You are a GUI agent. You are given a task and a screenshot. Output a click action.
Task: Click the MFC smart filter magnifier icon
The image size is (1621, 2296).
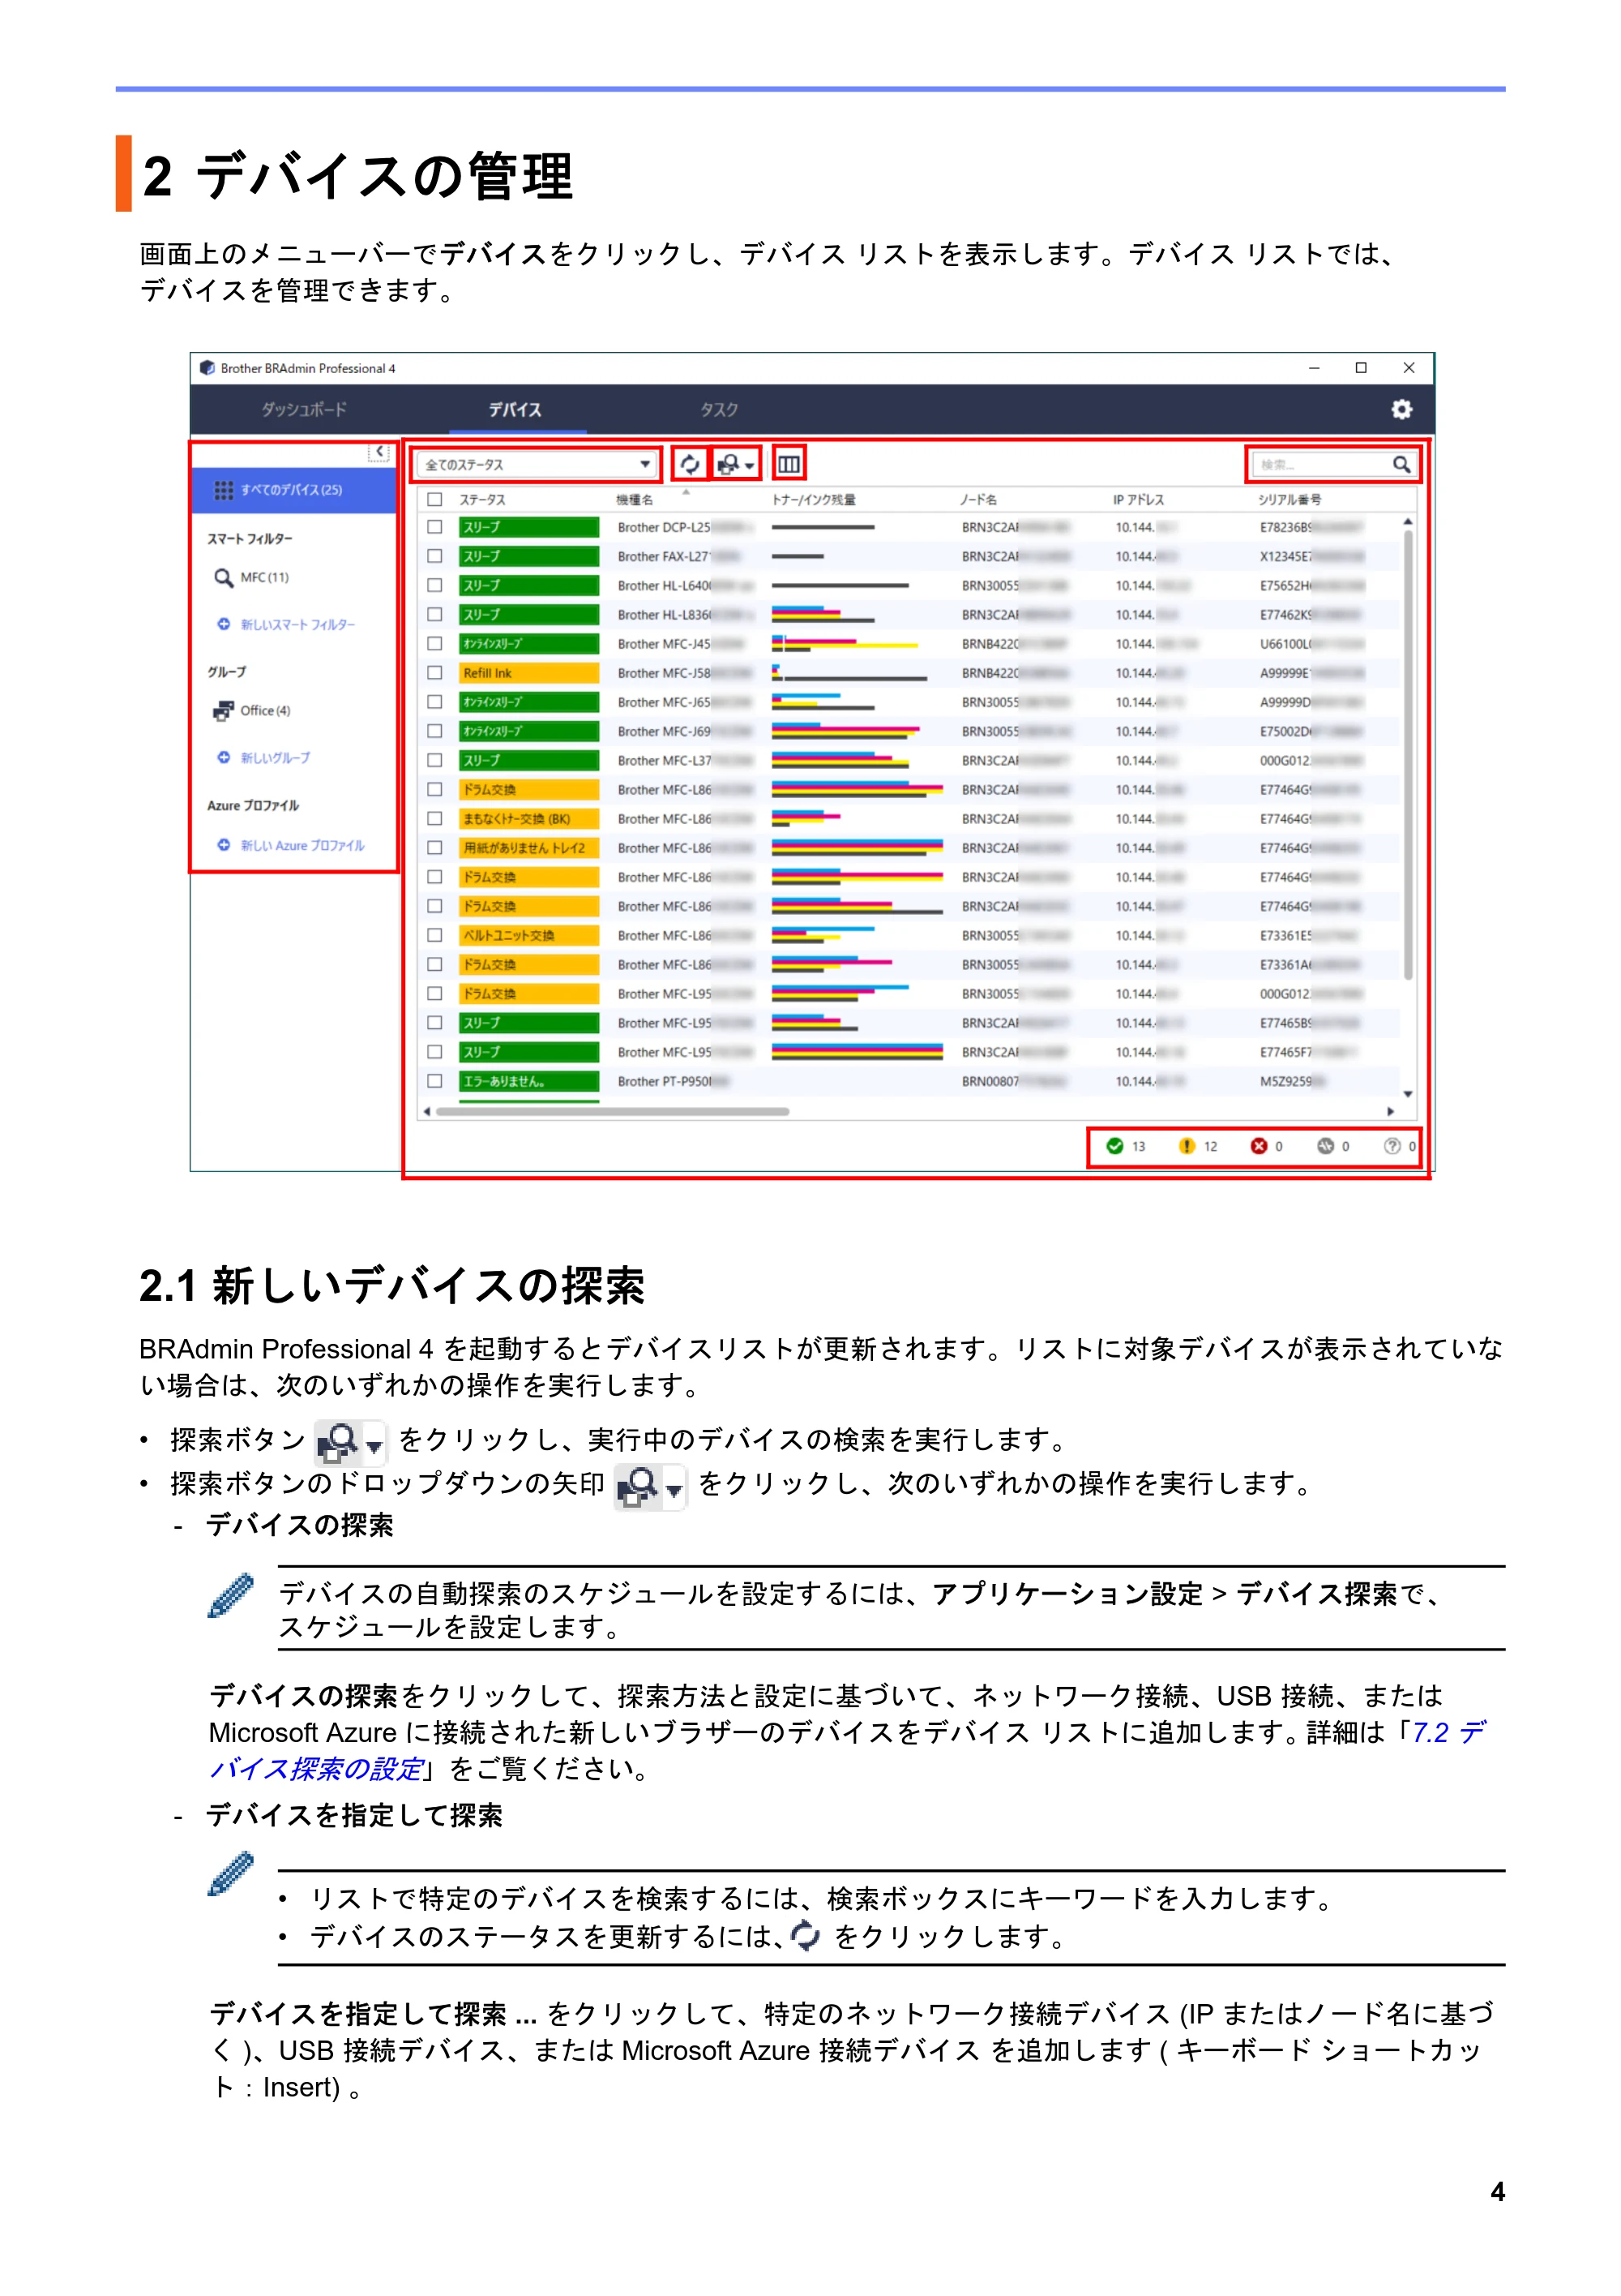(x=224, y=577)
